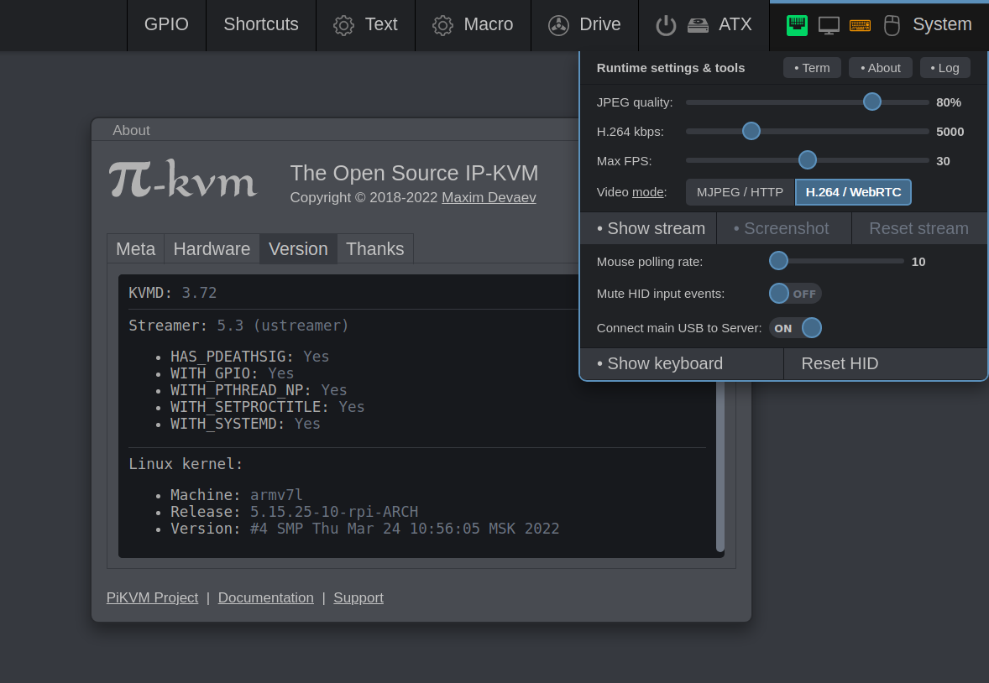Switch to the Meta tab
This screenshot has width=989, height=683.
click(x=136, y=248)
